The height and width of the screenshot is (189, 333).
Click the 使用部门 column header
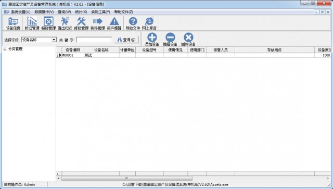197,50
